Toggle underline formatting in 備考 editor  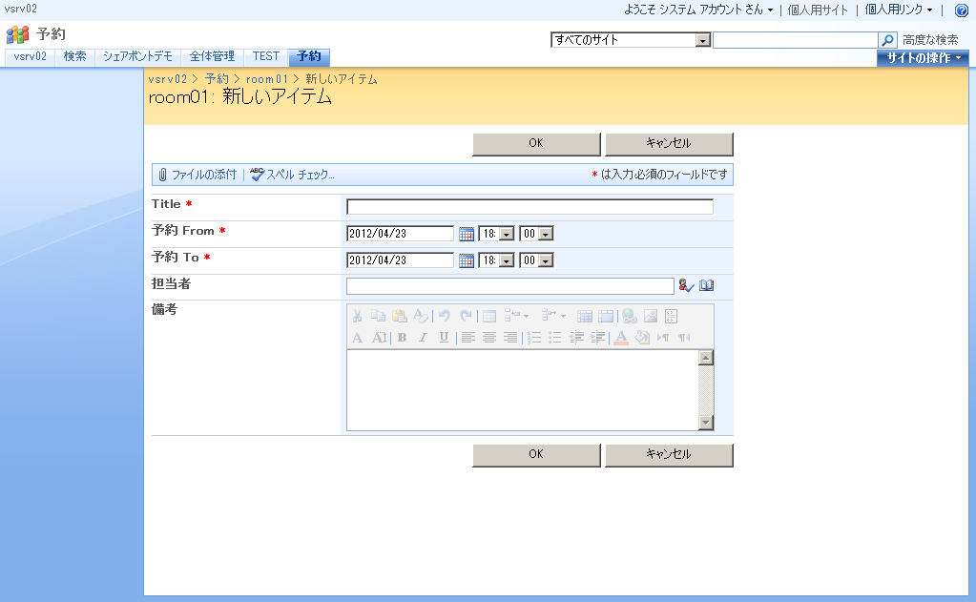point(444,338)
